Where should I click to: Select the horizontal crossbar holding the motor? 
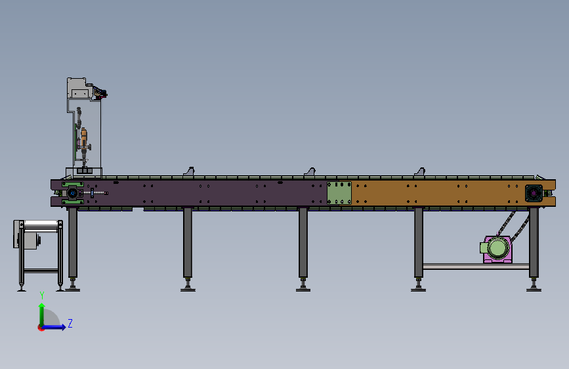pos(476,267)
